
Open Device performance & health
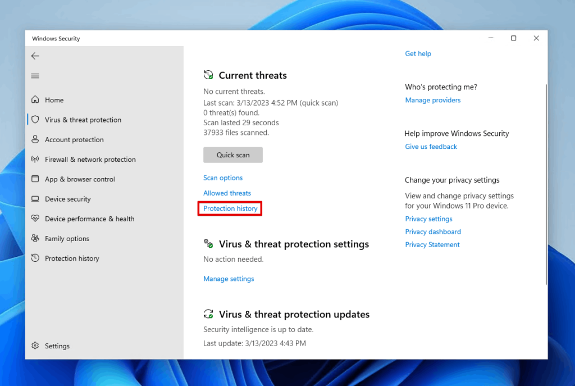click(x=88, y=219)
